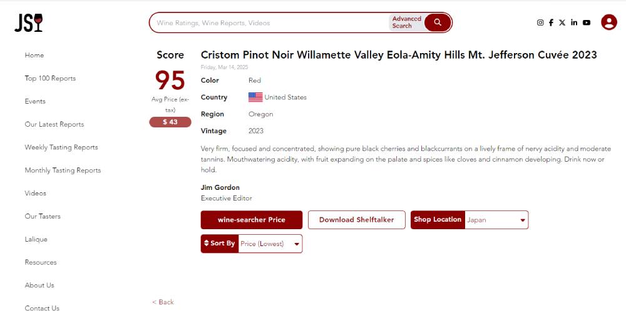Go to Top 100 Reports

click(50, 78)
